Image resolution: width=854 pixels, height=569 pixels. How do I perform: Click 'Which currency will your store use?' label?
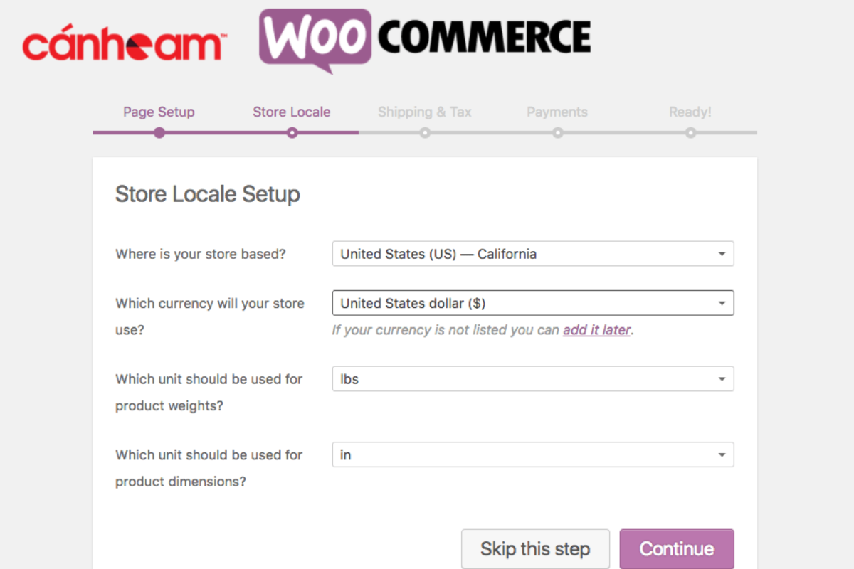[x=210, y=317]
